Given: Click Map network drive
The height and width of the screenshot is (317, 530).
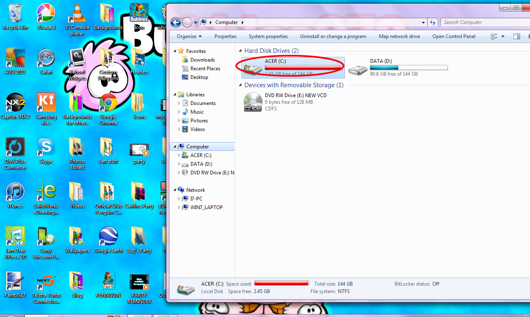Looking at the screenshot, I should (x=399, y=36).
